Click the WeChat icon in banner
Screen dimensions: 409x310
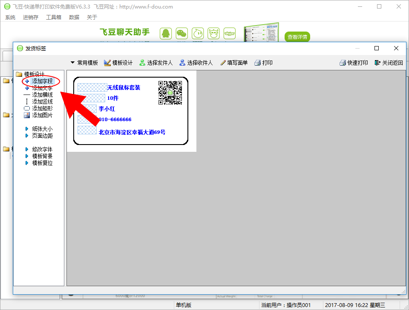point(182,33)
